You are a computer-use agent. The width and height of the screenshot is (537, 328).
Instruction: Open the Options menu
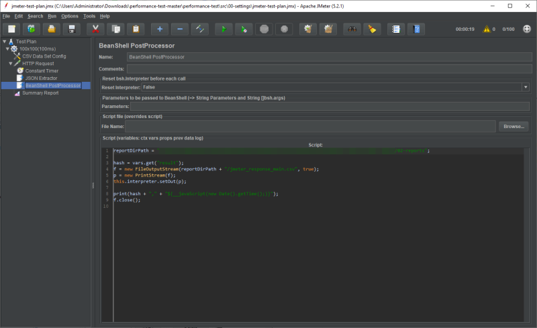click(69, 15)
